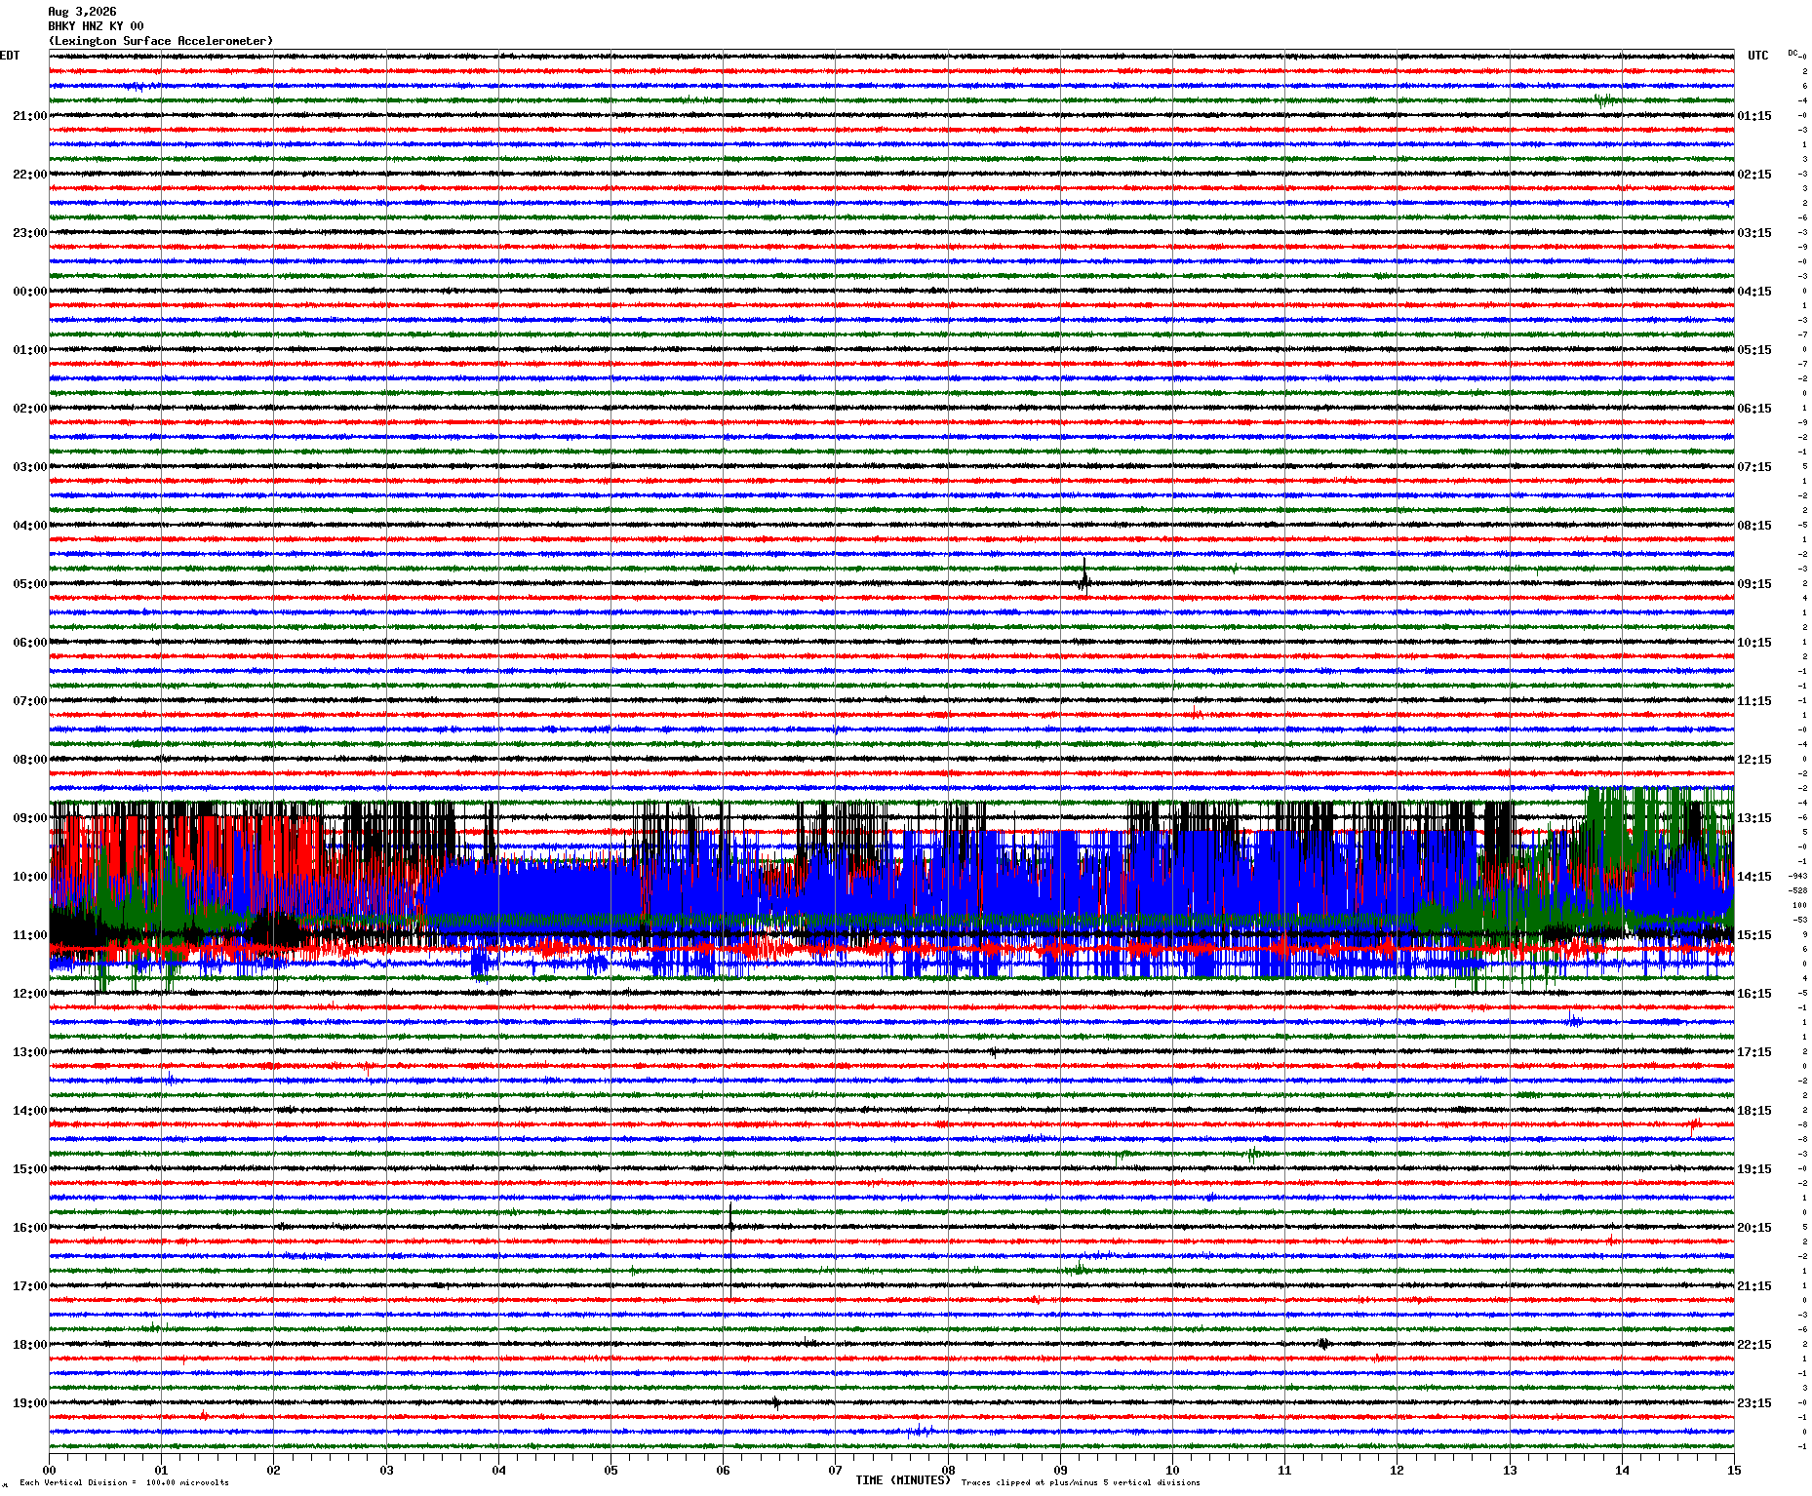The height and width of the screenshot is (1496, 1812).
Task: Click the "05:15" UTC row label
Action: coord(1754,350)
